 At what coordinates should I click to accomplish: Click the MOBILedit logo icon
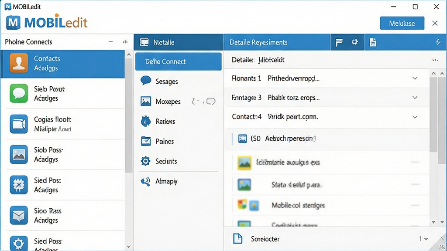13,23
